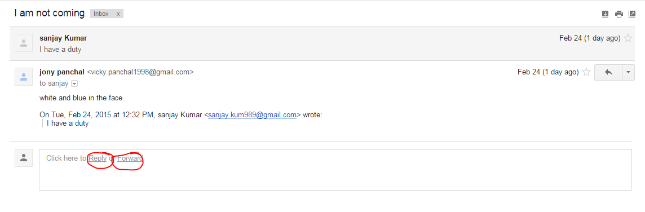The image size is (645, 212).
Task: Open conversation in new window icon
Action: [x=632, y=14]
